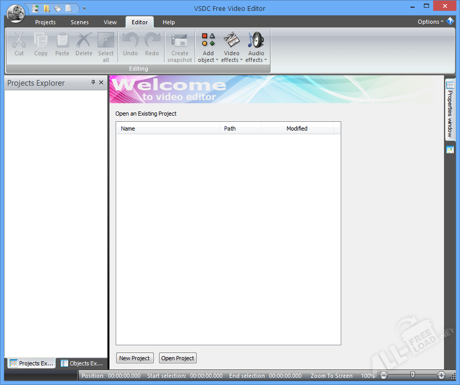Screen dimensions: 460x385
Task: Click the new project icon in quick access toolbar
Action: click(36, 8)
